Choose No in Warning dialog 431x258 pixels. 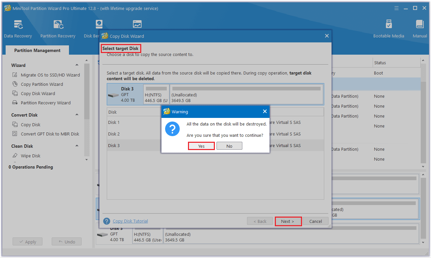point(229,146)
